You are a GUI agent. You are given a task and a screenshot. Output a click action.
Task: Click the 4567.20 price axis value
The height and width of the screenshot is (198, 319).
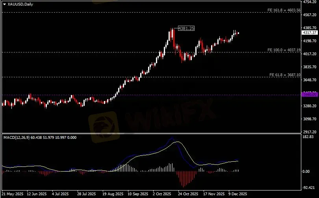[x=310, y=15]
